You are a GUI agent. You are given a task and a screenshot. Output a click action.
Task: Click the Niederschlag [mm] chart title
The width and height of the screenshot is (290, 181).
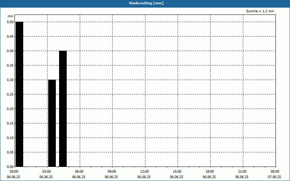[x=146, y=3]
